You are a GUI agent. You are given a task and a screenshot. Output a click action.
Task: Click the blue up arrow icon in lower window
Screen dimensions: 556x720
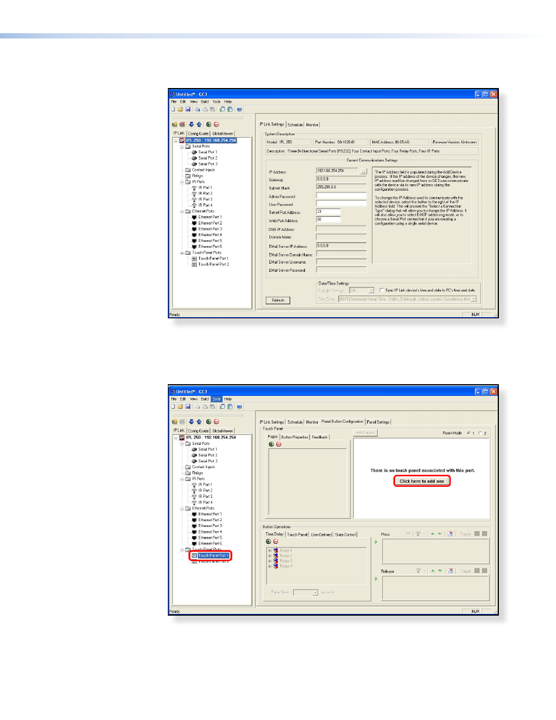click(199, 422)
